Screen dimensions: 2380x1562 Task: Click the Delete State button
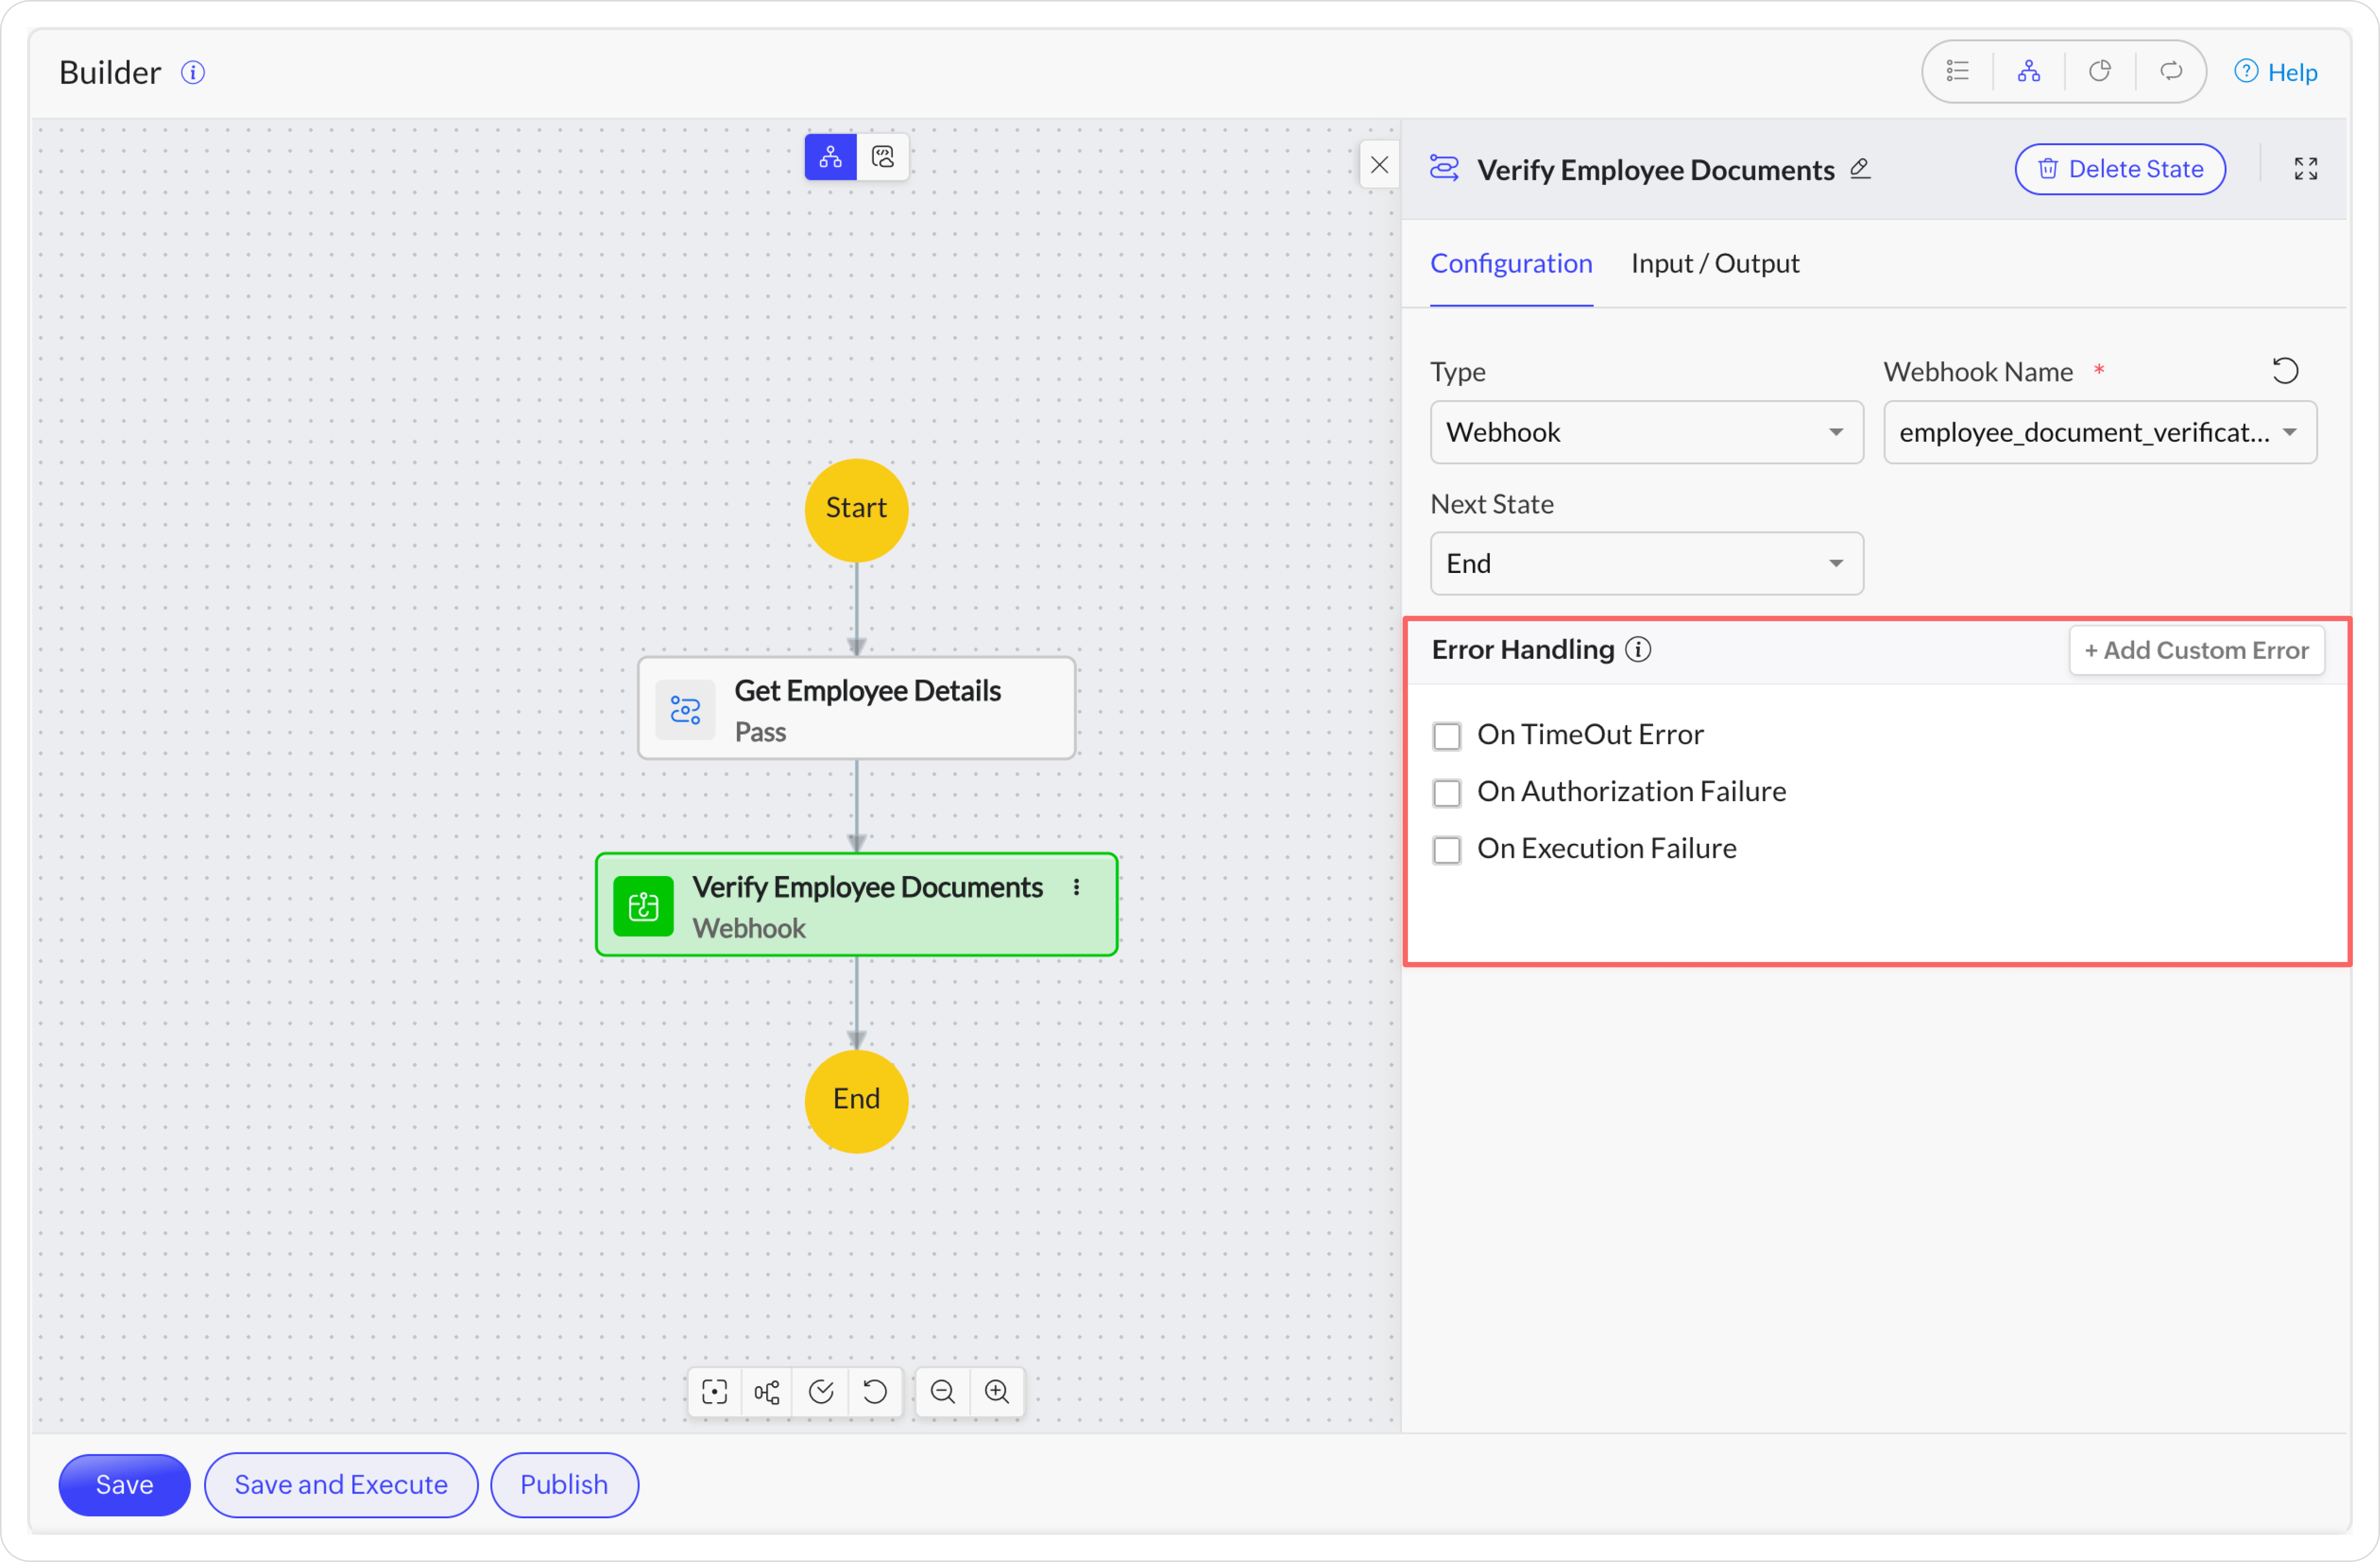2119,169
